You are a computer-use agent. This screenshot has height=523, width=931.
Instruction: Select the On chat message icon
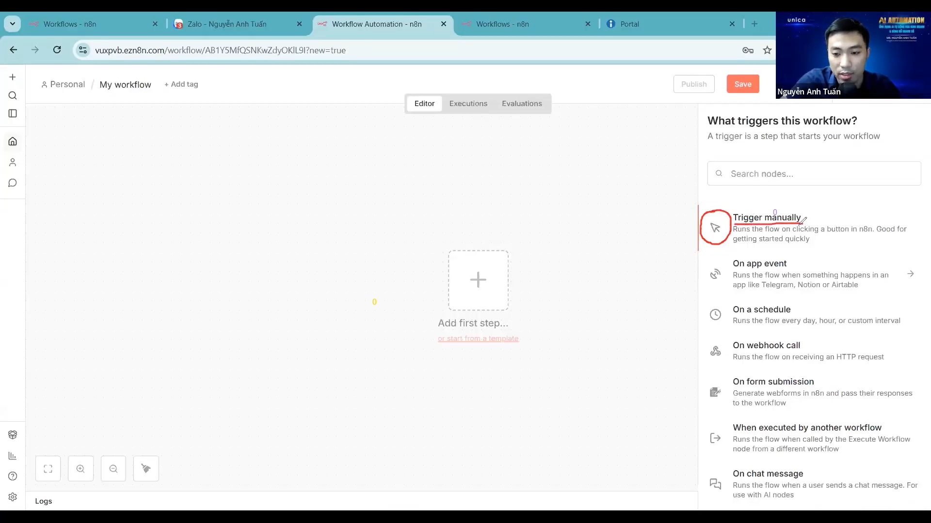click(x=715, y=484)
